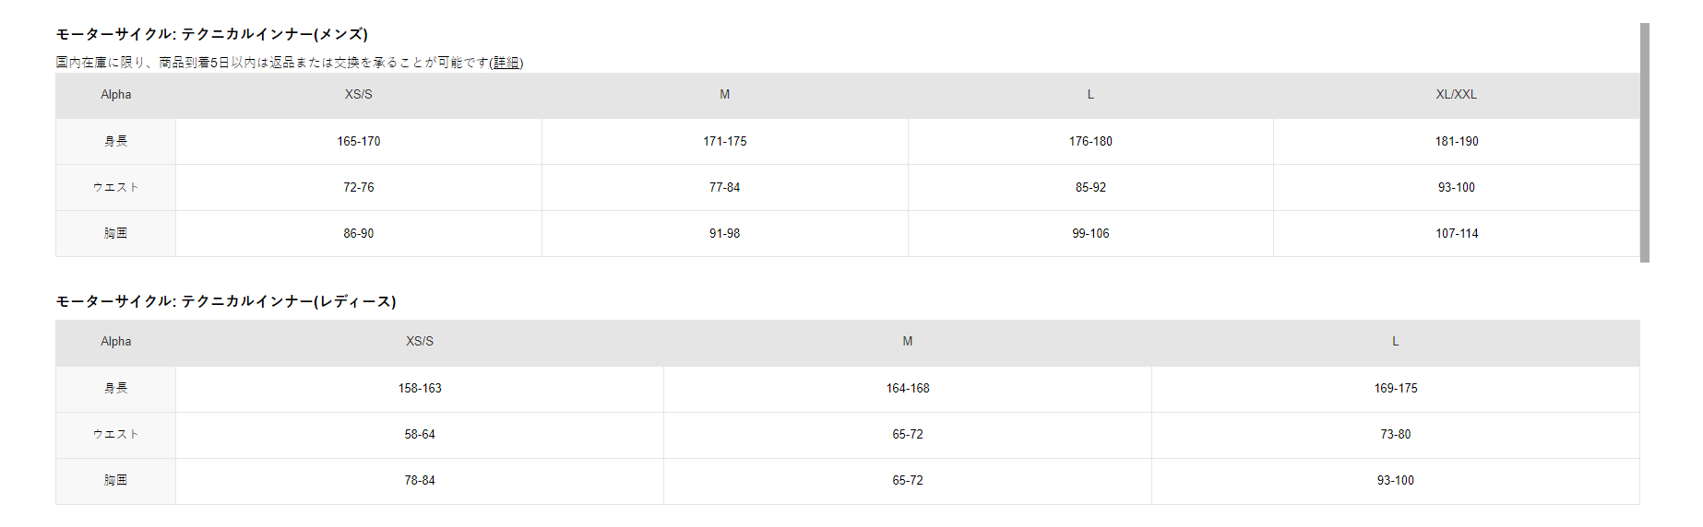The height and width of the screenshot is (527, 1703).
Task: Click the ladies' height cell 158-163
Action: 420,389
